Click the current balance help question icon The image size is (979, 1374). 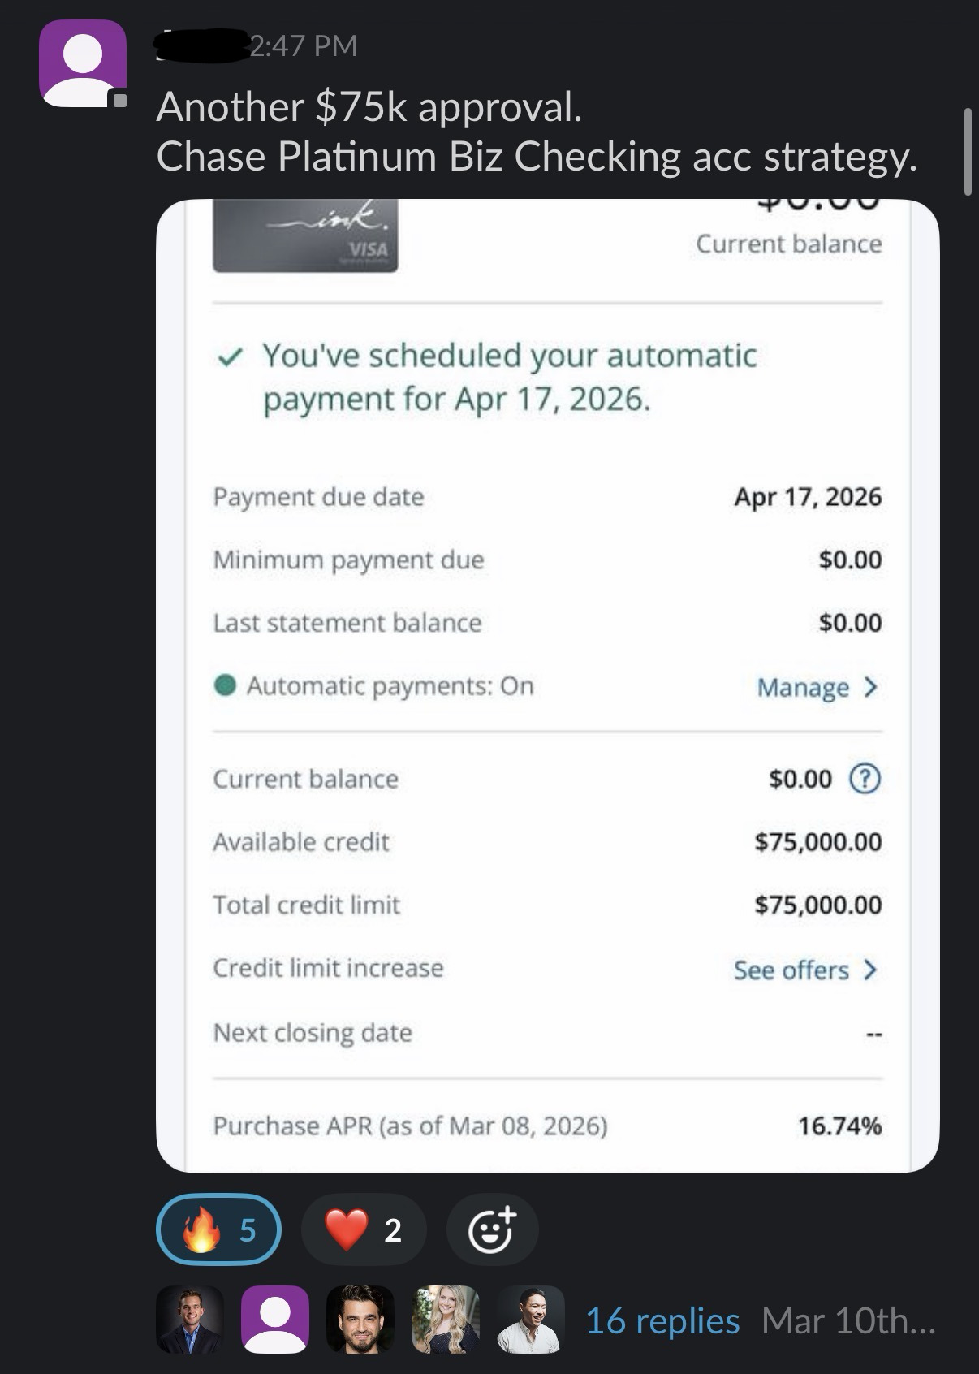click(865, 779)
